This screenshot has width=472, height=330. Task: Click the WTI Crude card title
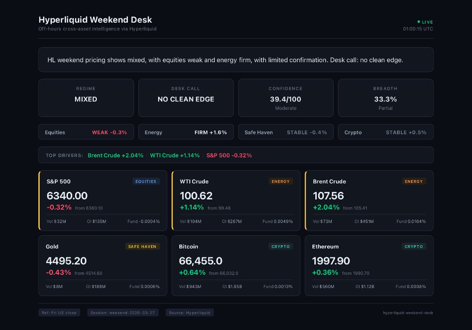194,181
